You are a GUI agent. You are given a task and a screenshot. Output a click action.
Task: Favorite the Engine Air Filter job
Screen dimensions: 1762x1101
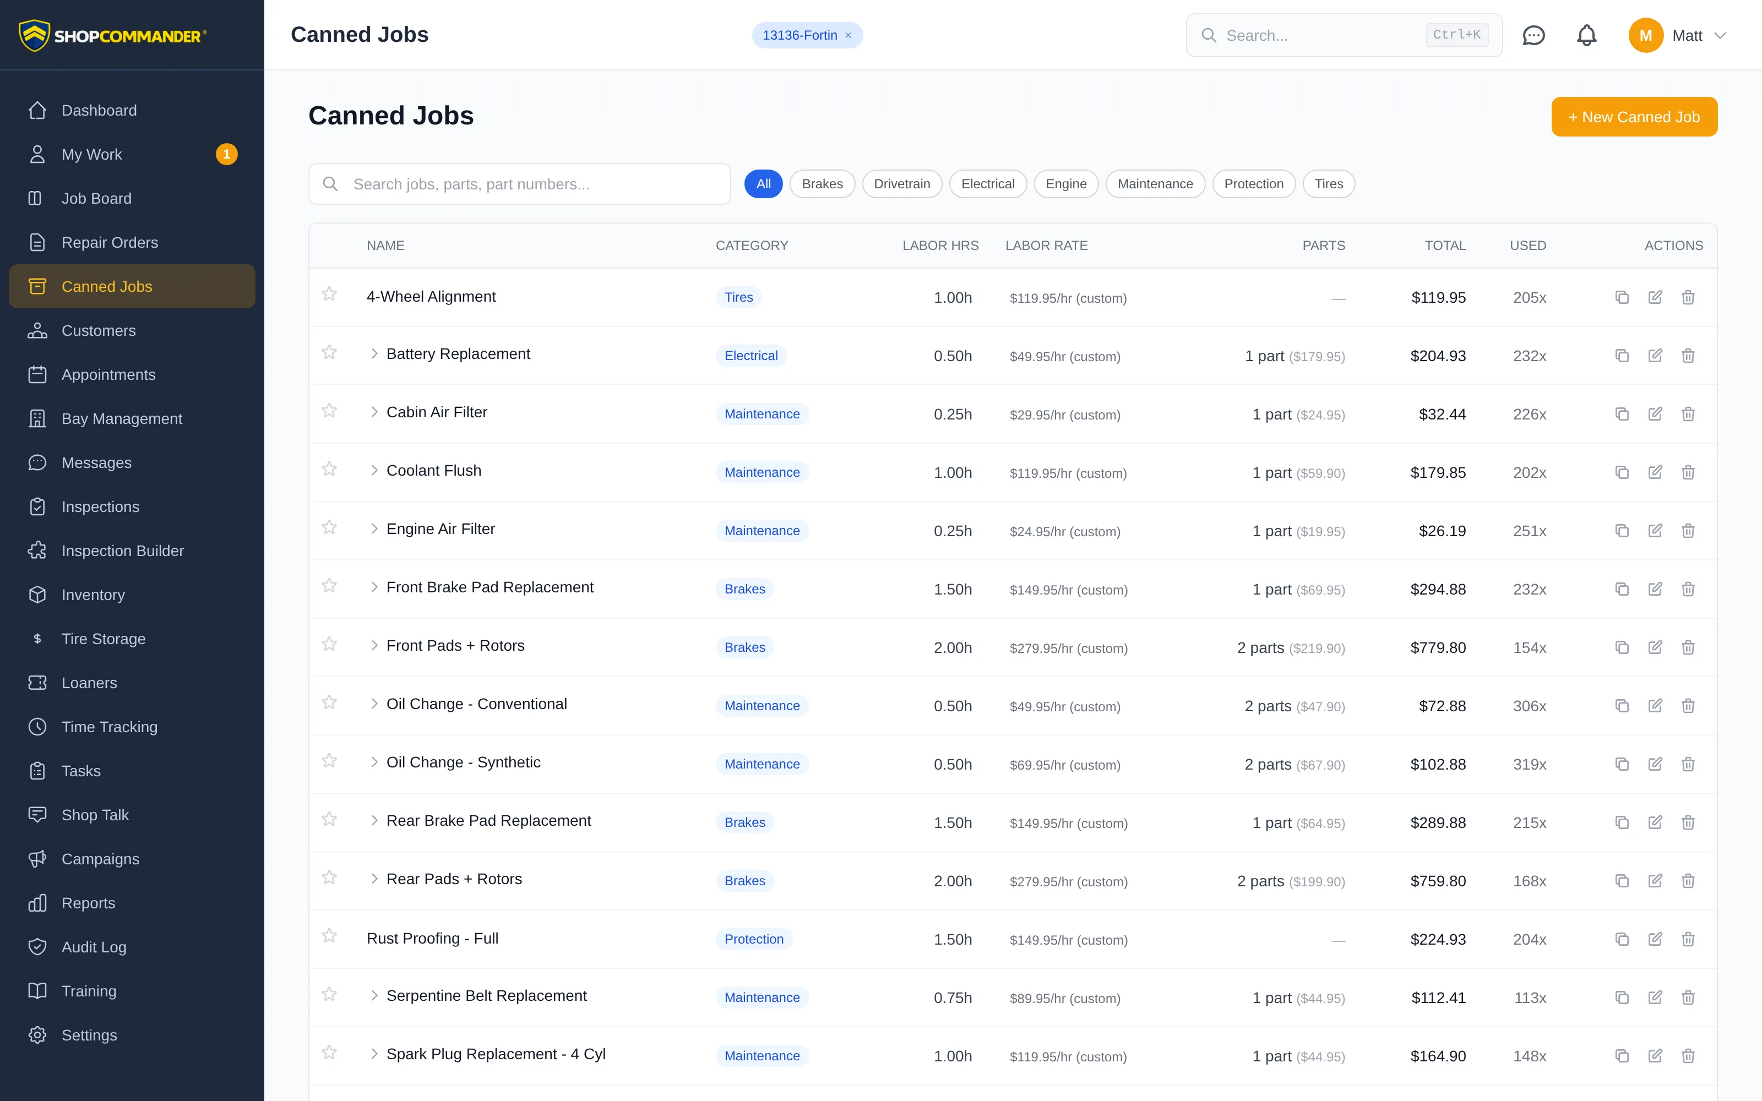tap(329, 527)
